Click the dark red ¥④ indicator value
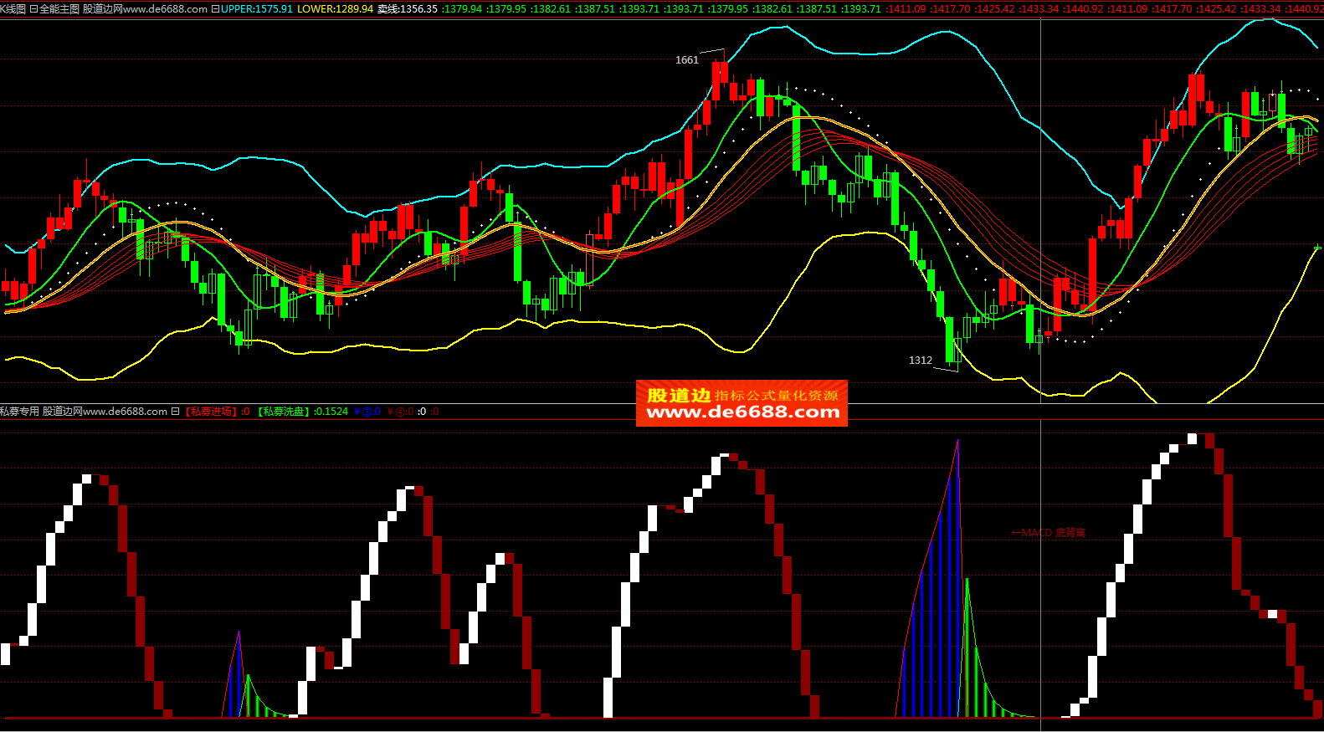 399,412
